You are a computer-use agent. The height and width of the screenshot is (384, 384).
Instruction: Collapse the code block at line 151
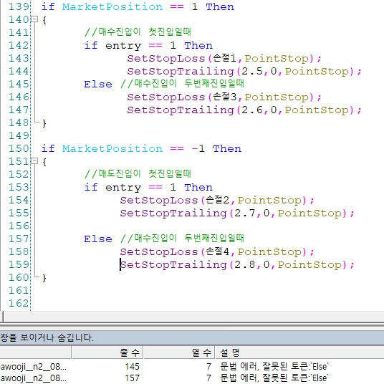[35, 161]
